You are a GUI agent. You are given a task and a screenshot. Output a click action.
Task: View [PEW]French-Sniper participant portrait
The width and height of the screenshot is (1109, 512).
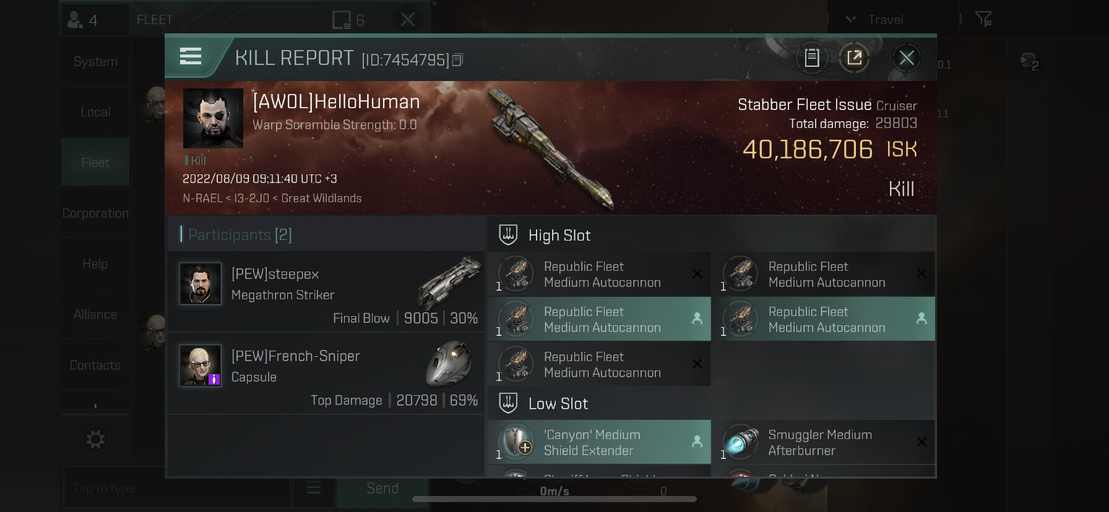pyautogui.click(x=200, y=365)
